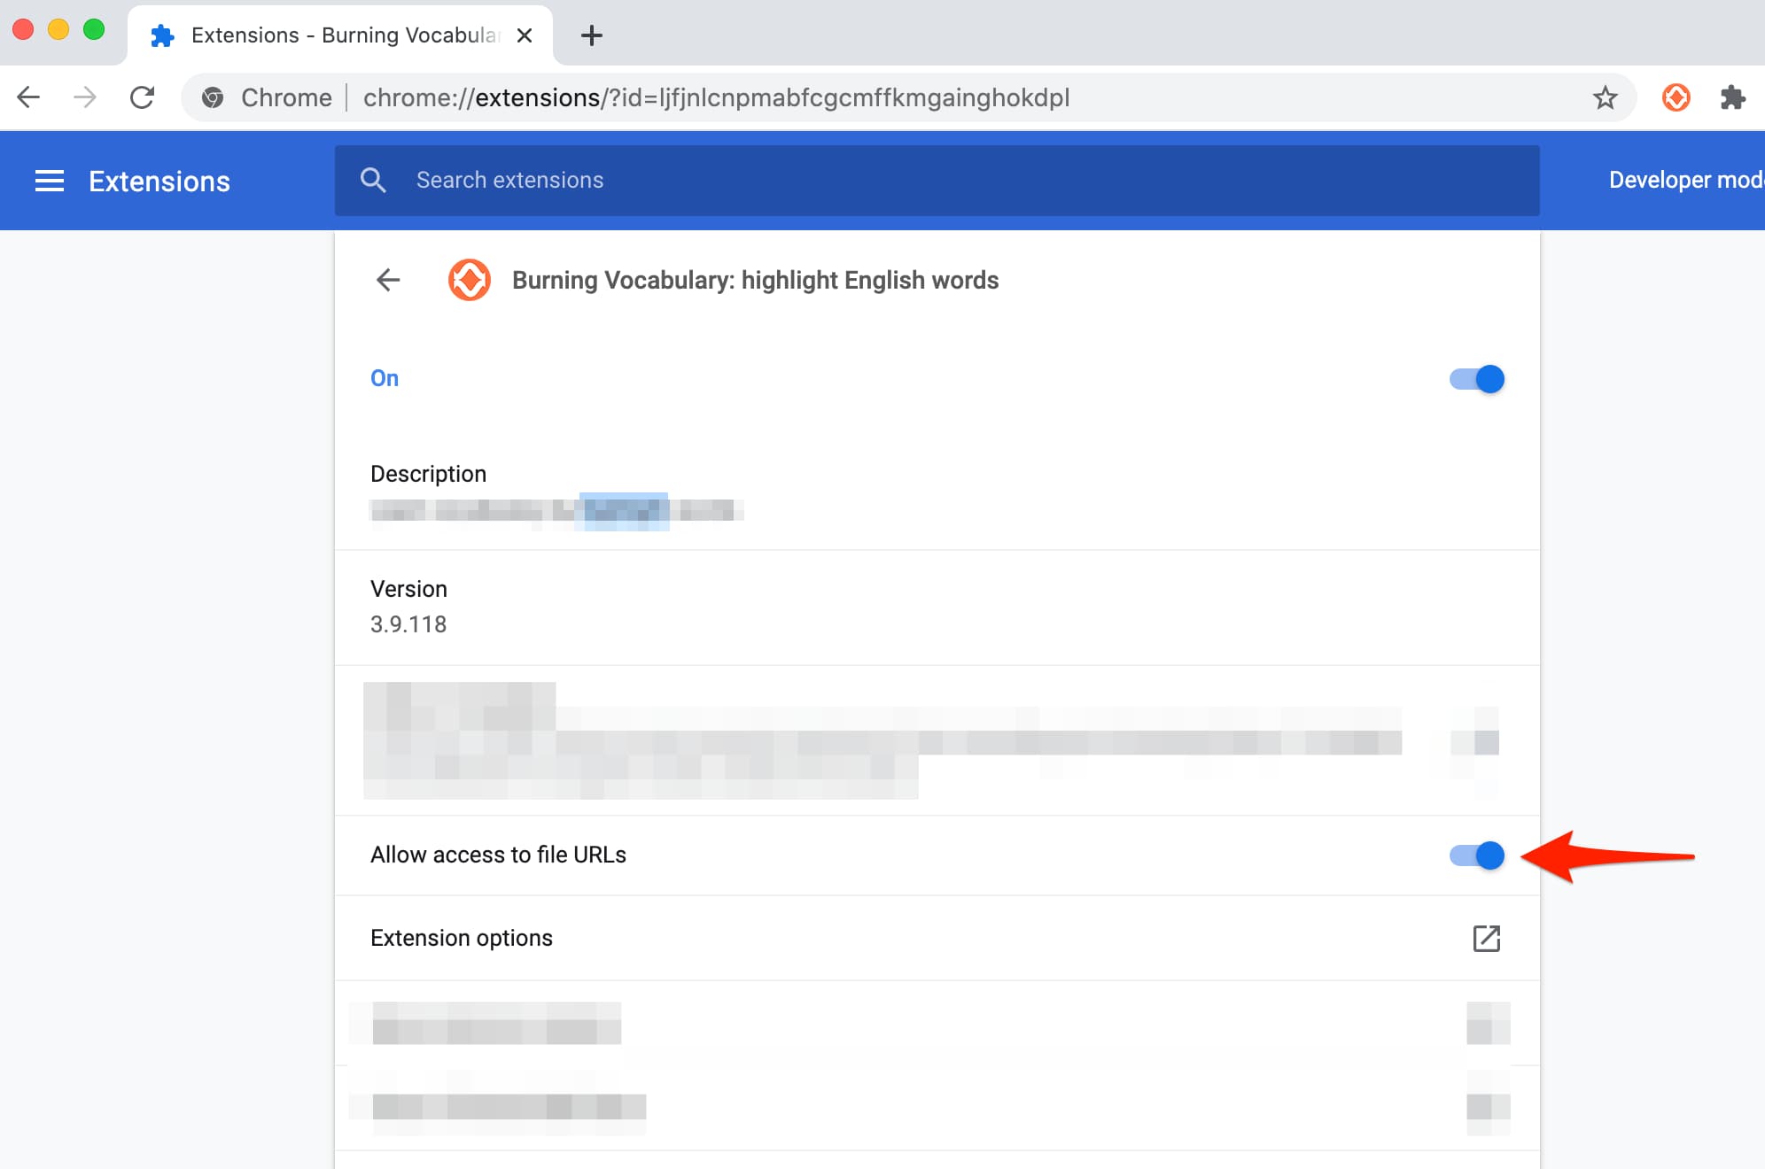Click the Developer mode label
Viewport: 1765px width, 1169px height.
[x=1686, y=180]
